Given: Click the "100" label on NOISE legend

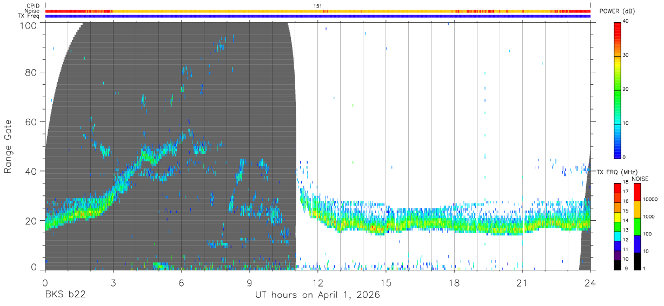Looking at the screenshot, I should tap(647, 234).
